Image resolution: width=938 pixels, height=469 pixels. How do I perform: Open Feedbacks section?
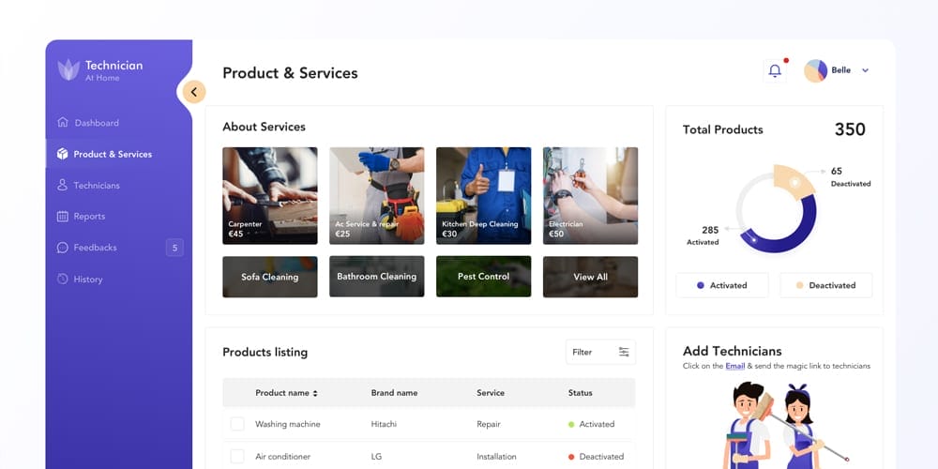(95, 248)
